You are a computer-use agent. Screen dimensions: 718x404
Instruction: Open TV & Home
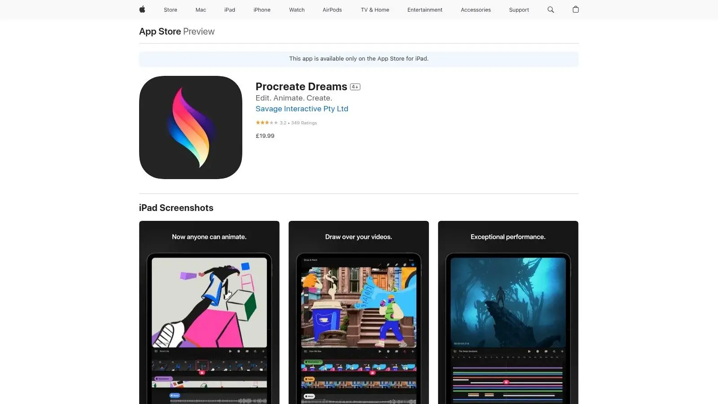[374, 9]
